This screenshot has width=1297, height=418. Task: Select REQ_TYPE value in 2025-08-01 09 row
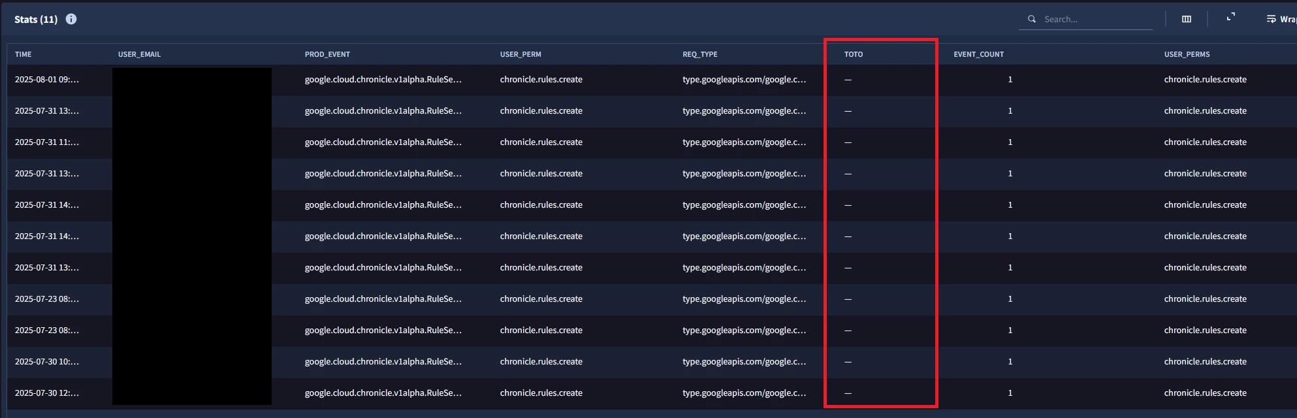(745, 80)
